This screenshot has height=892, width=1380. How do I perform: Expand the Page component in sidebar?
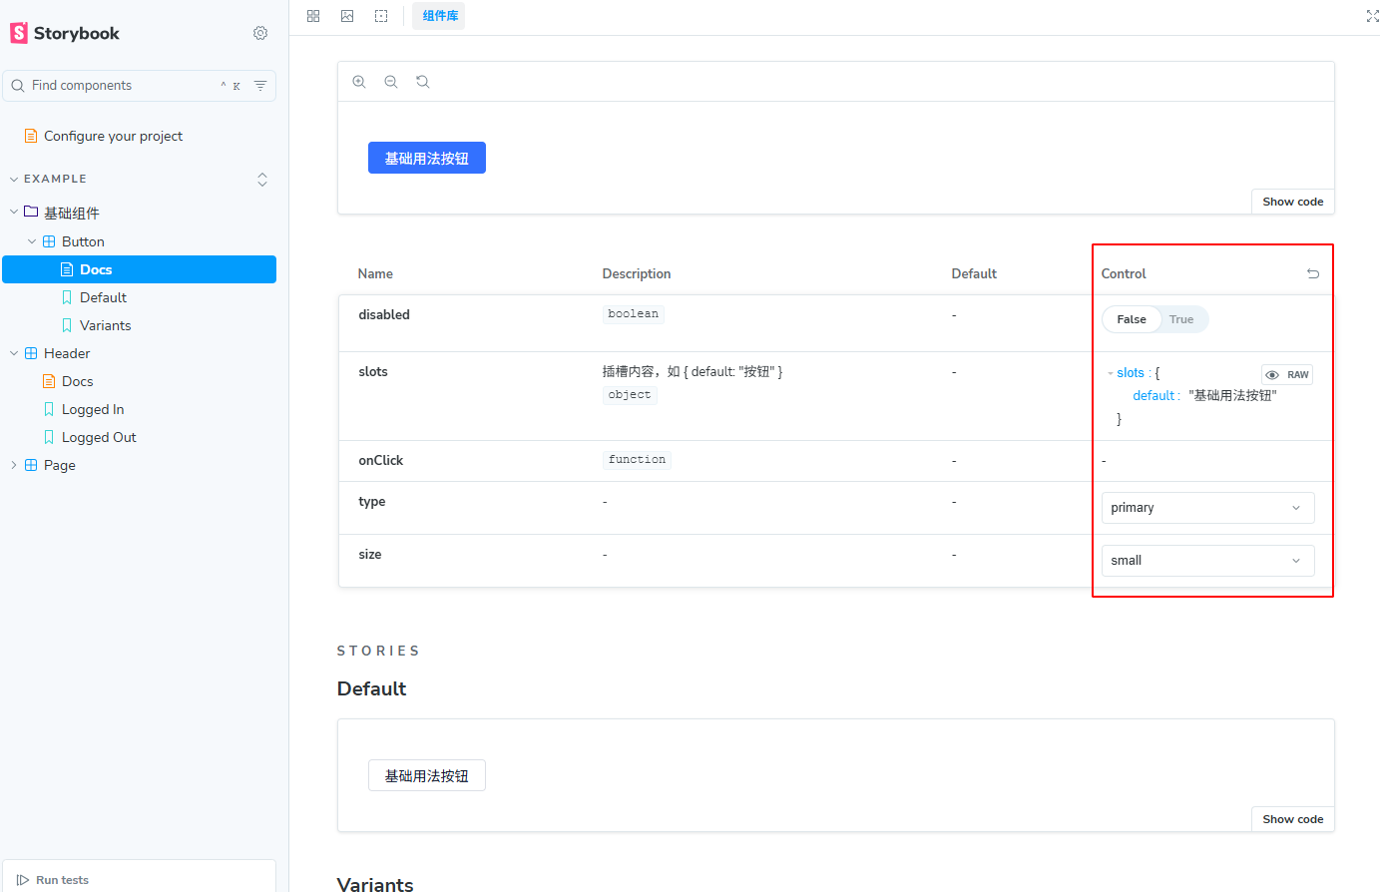[x=14, y=465]
